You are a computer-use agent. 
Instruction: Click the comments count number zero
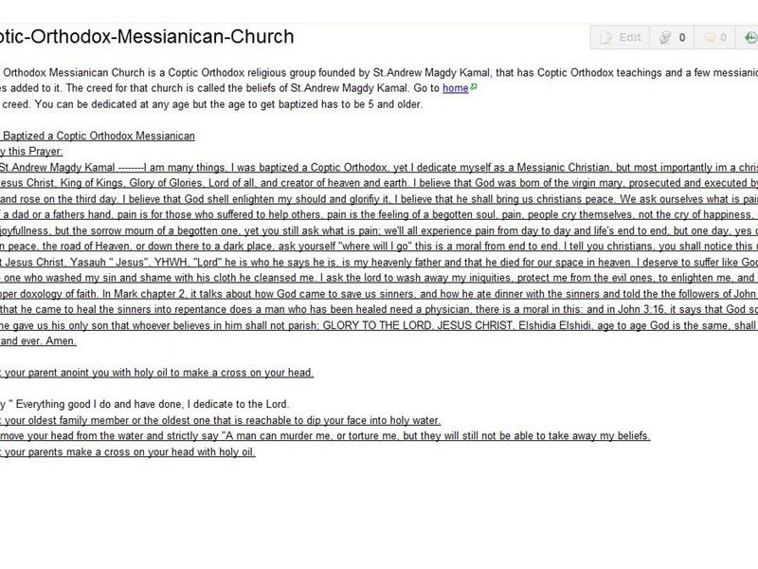click(723, 37)
